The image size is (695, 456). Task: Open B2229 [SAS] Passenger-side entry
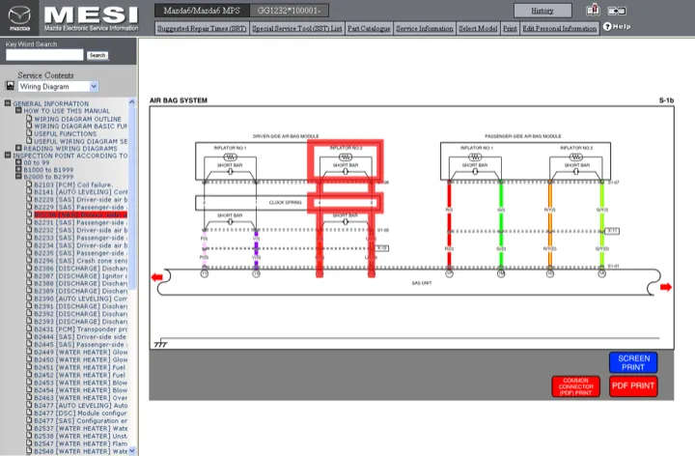coord(79,207)
